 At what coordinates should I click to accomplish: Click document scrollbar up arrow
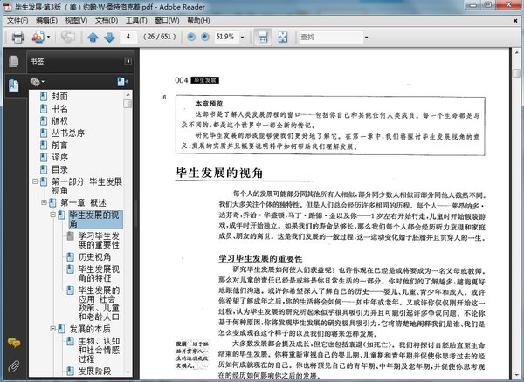[516, 53]
